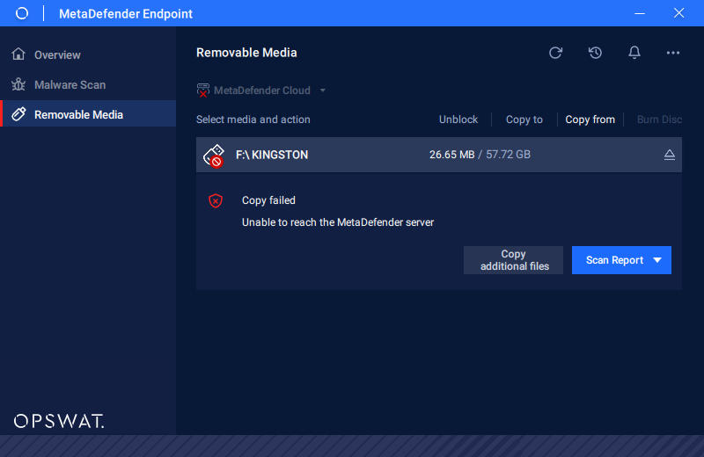Click the Copy failed status text
Screen dimensions: 704x457
[268, 200]
